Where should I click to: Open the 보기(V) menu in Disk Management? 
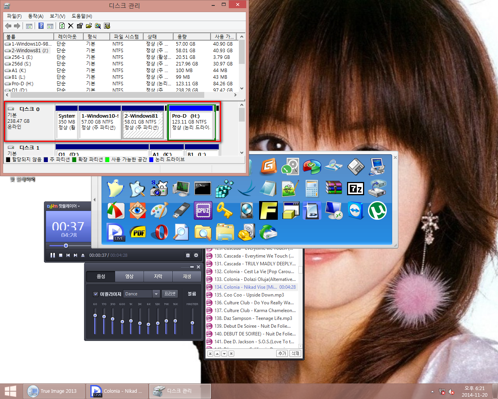(x=58, y=16)
